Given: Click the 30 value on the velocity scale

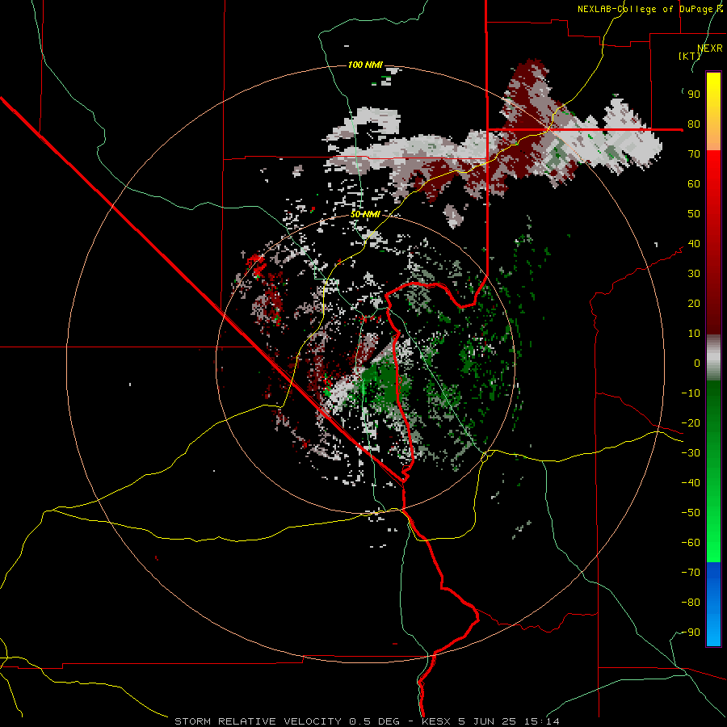Looking at the screenshot, I should [694, 274].
